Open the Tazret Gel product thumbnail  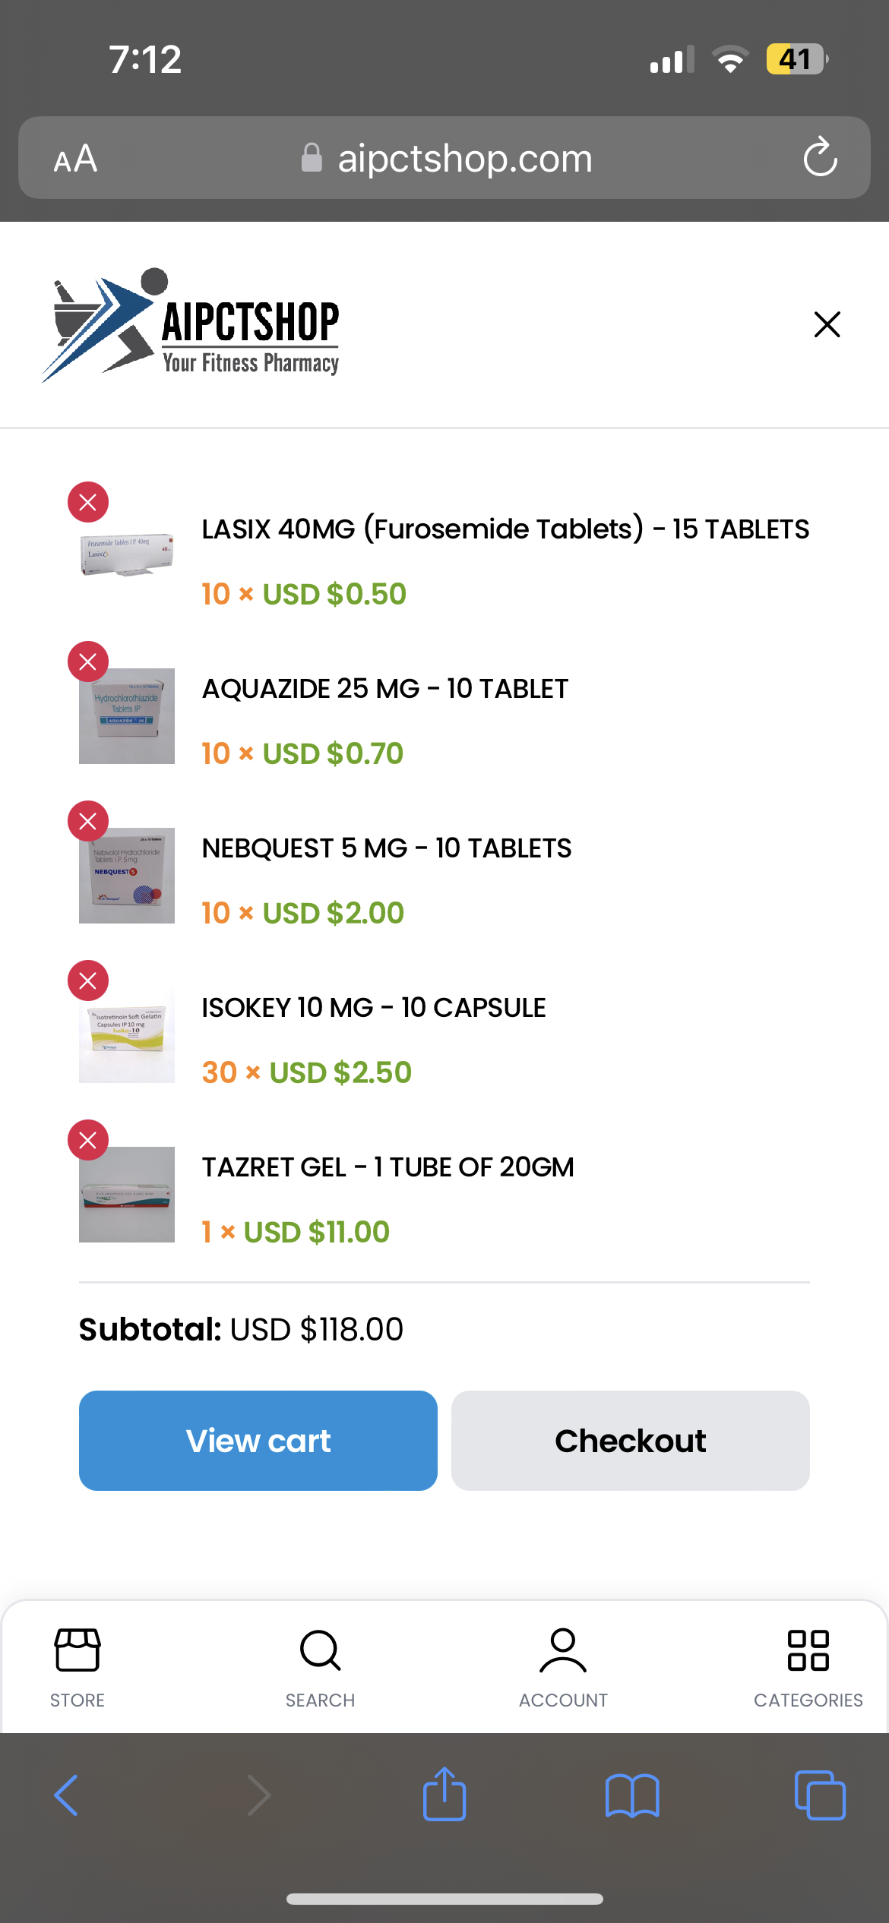pyautogui.click(x=127, y=1195)
